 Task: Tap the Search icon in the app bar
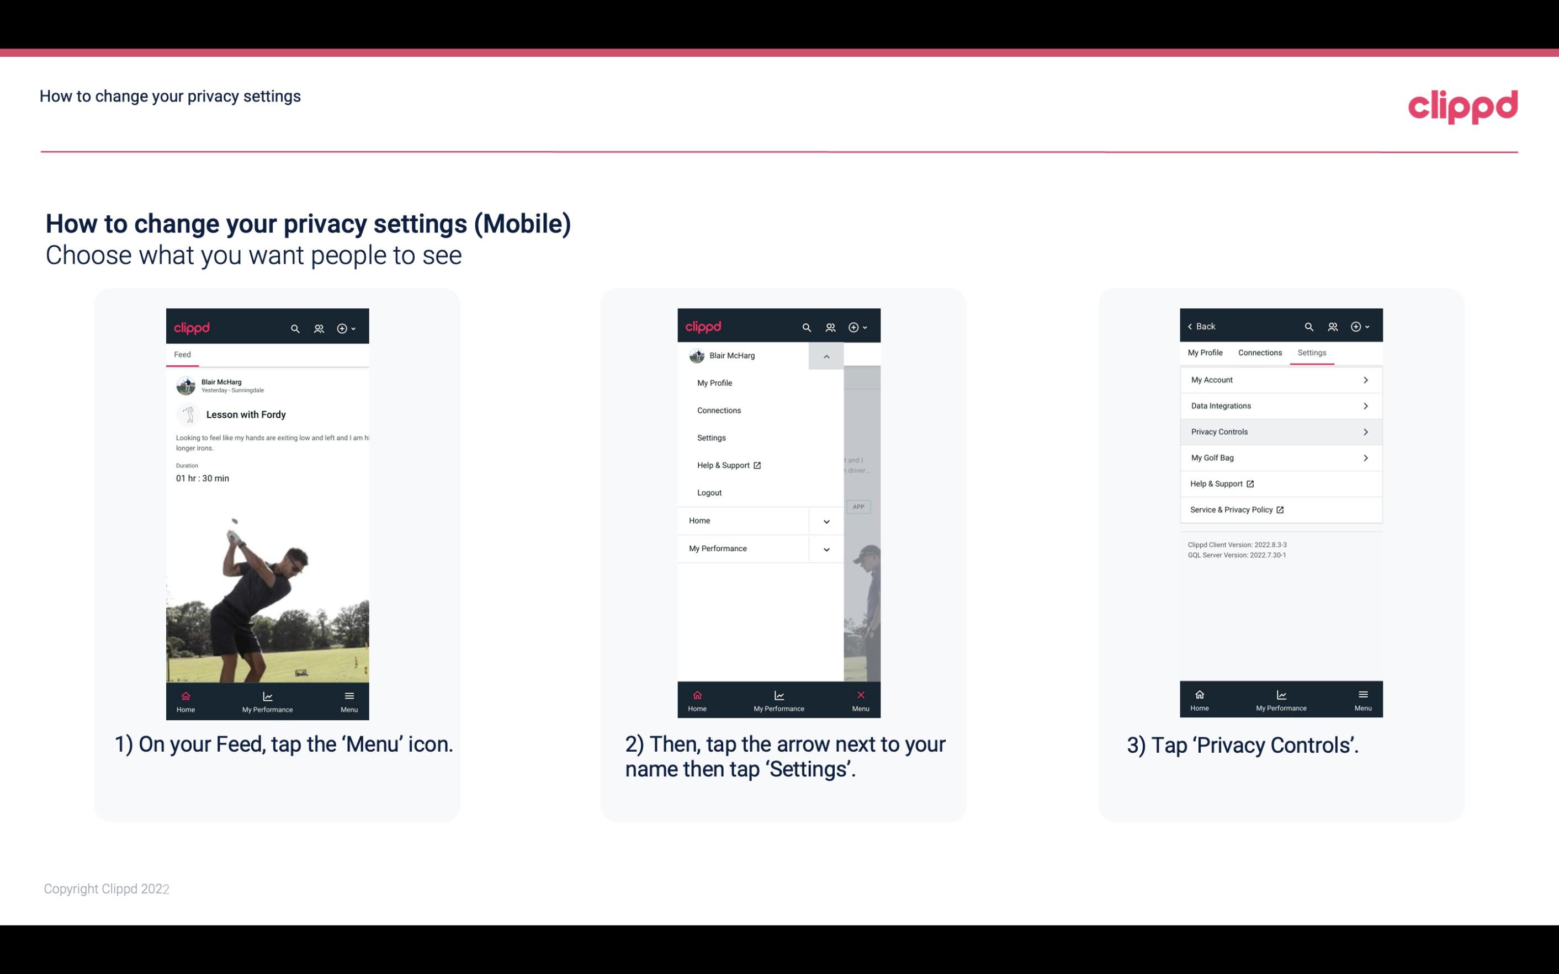click(294, 328)
